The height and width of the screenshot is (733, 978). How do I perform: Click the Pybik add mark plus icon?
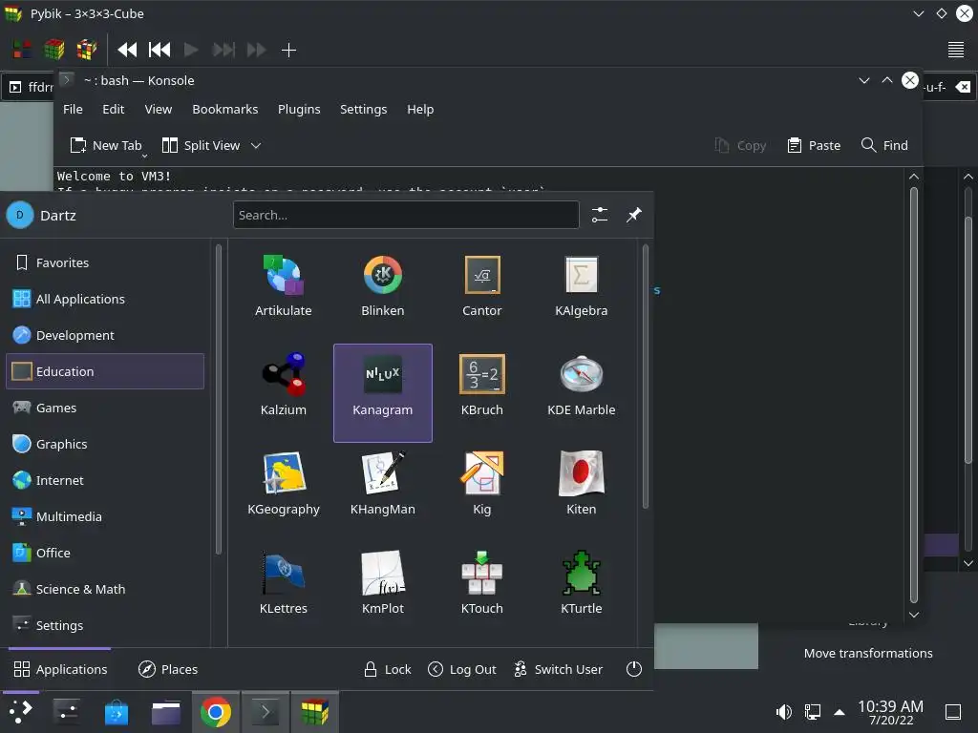pyautogui.click(x=288, y=50)
